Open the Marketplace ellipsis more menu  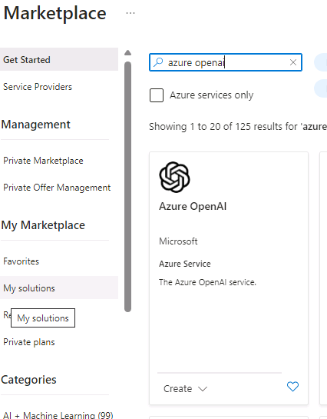point(130,13)
